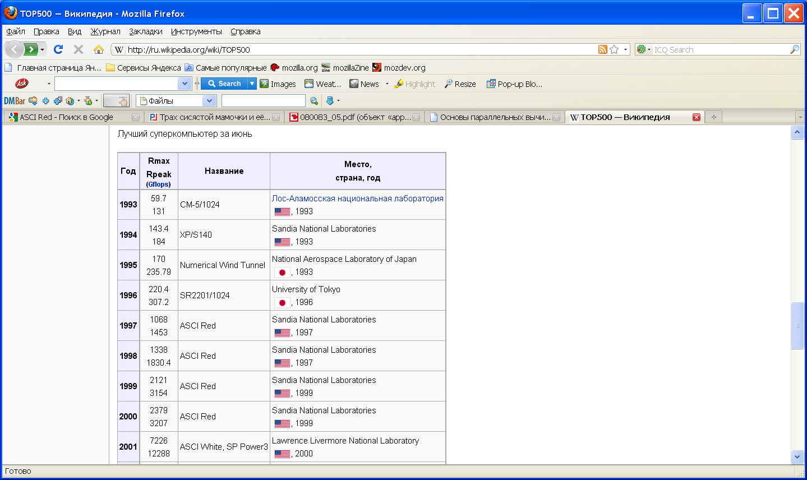Click the DMBar blue download arrow icon
Viewport: 807px width, 480px height.
point(330,101)
